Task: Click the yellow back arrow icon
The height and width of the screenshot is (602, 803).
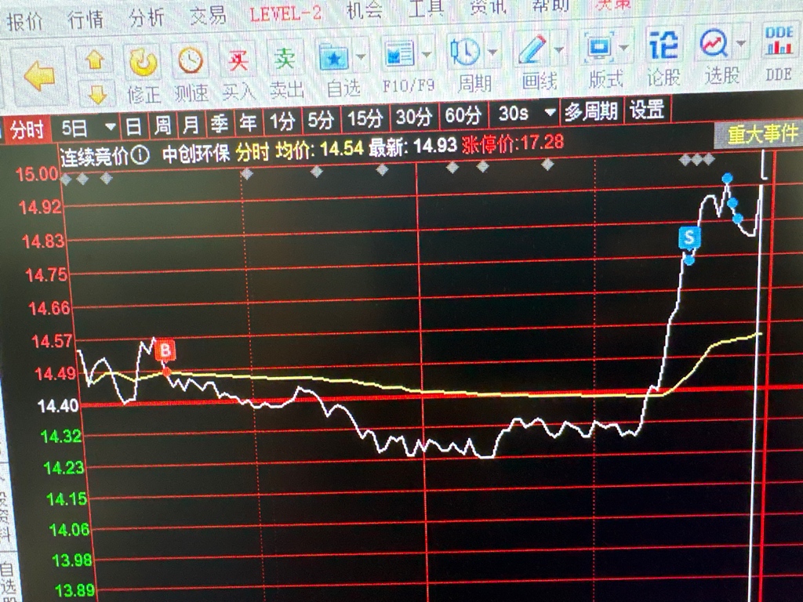Action: tap(39, 78)
